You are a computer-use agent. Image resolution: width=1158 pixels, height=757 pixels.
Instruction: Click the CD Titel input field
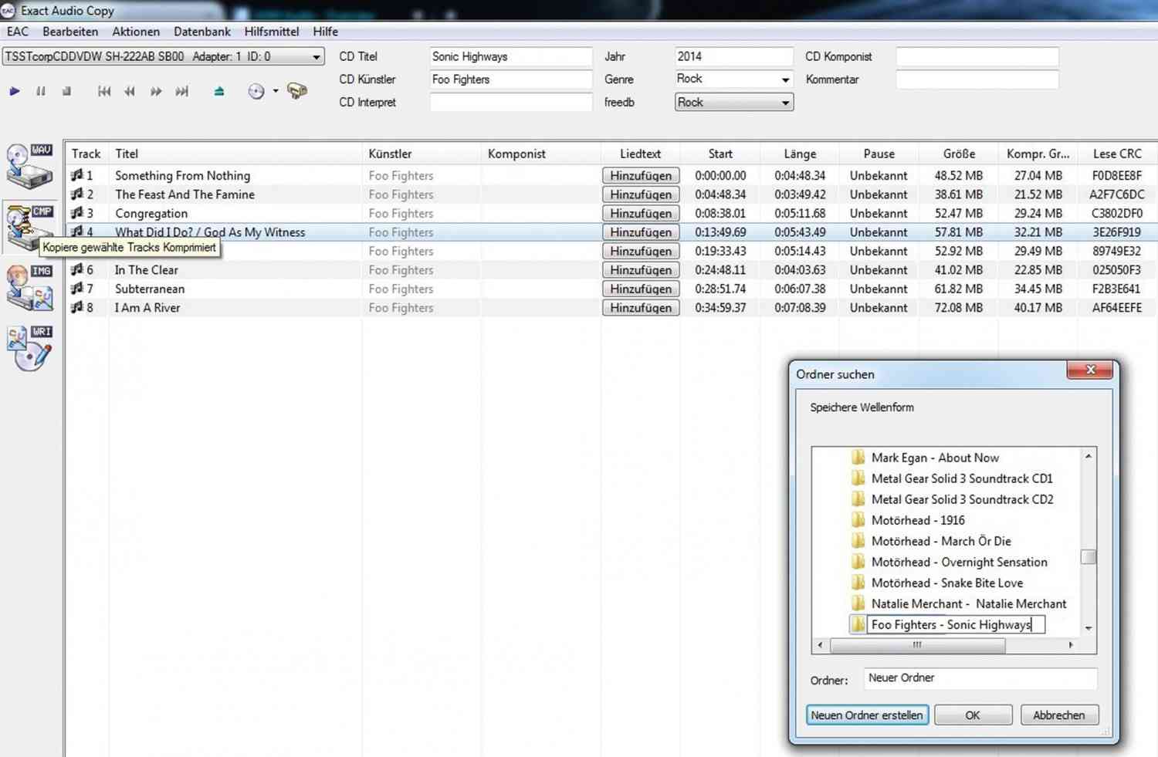(511, 56)
